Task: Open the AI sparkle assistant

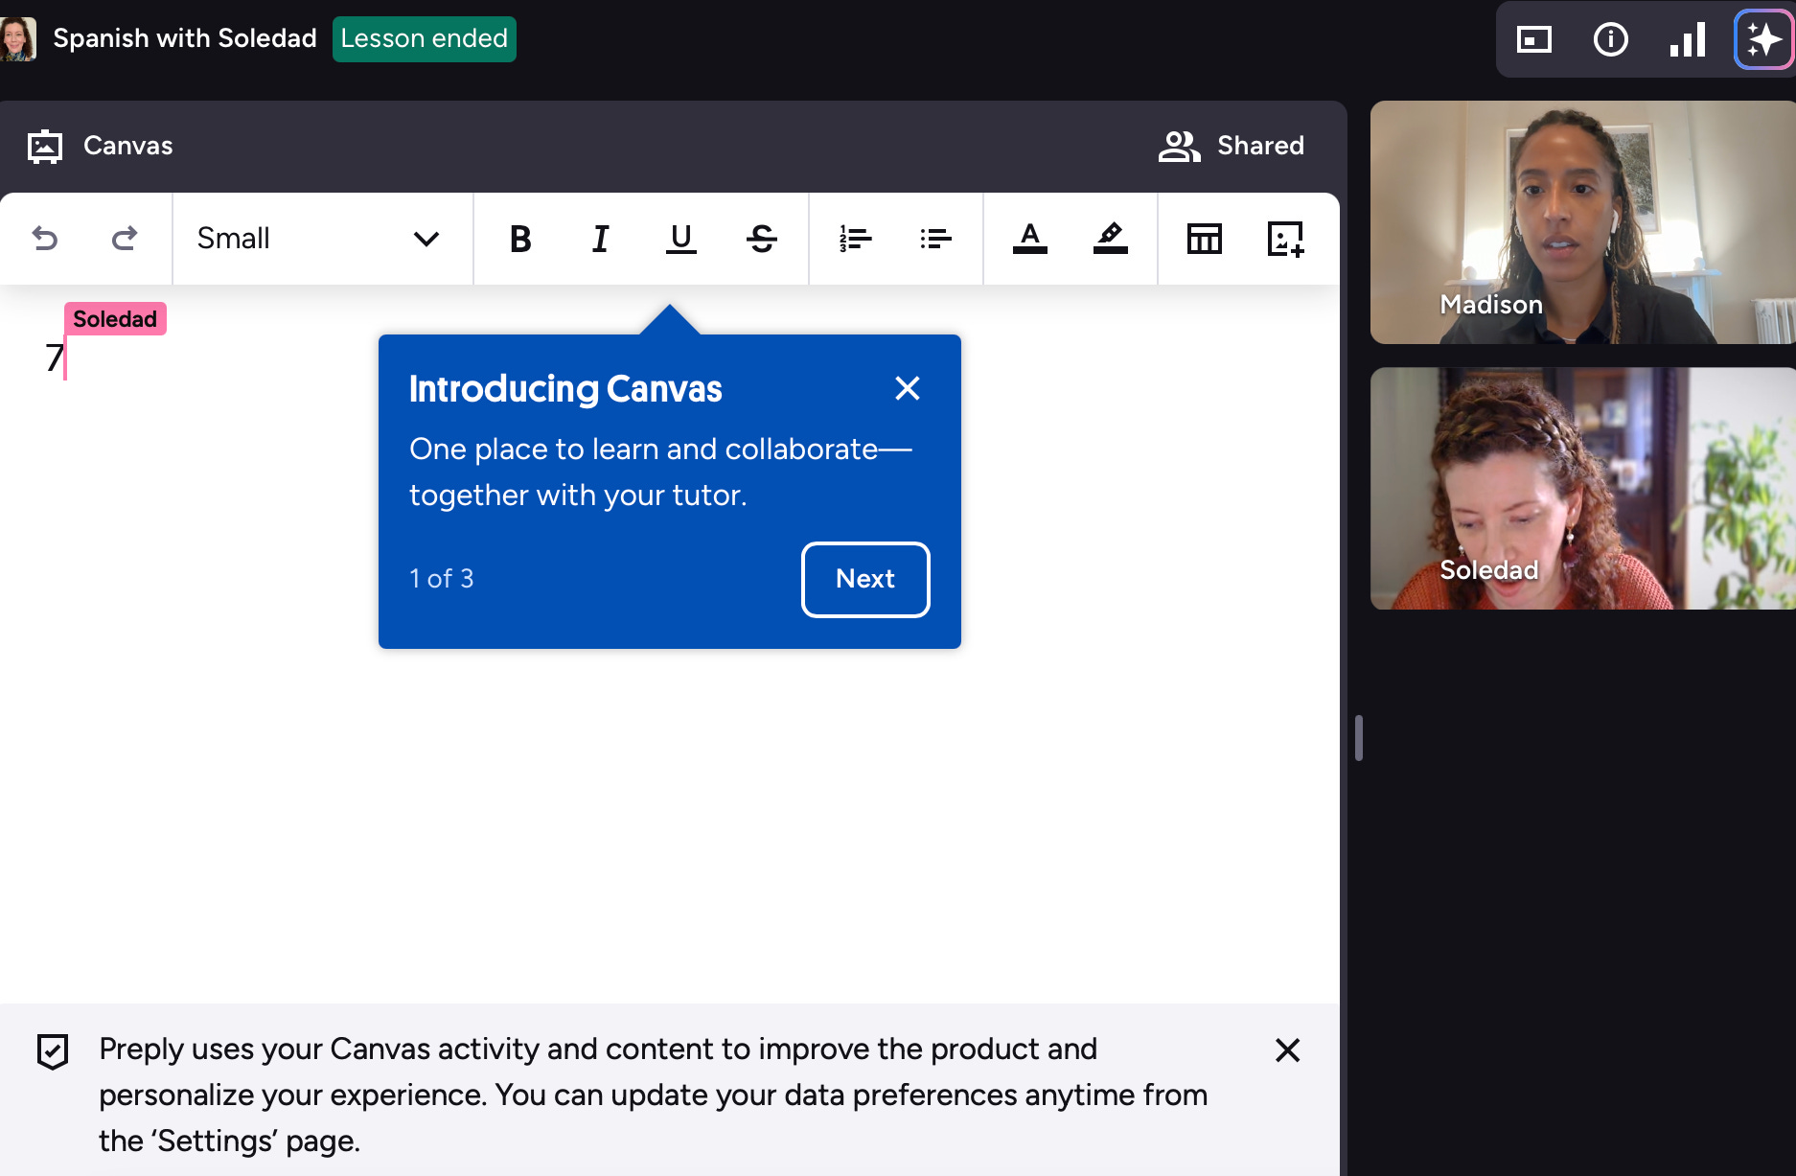Action: (x=1764, y=39)
